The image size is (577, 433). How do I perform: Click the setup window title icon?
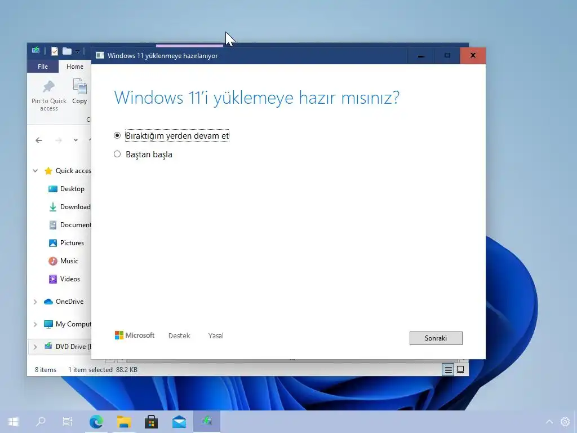point(100,56)
